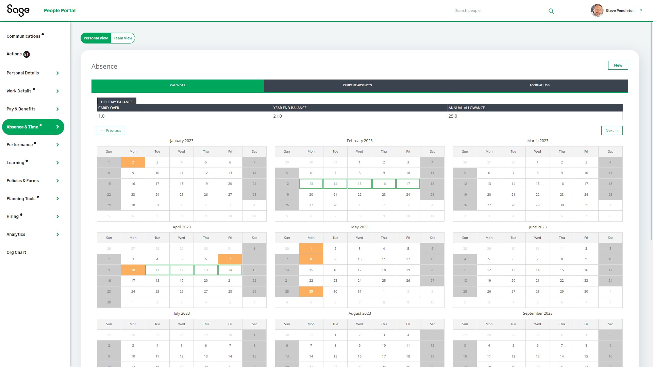Expand Performance chevron
The image size is (653, 367).
pos(57,145)
